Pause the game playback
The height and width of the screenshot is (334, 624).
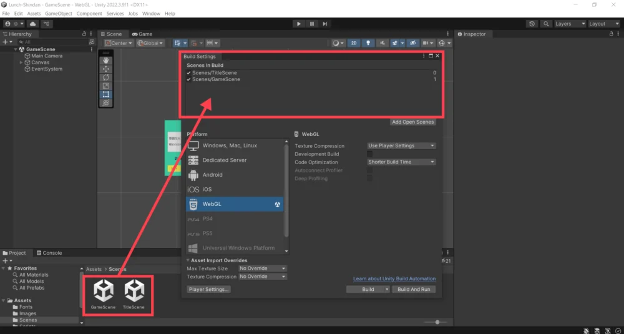pyautogui.click(x=311, y=24)
